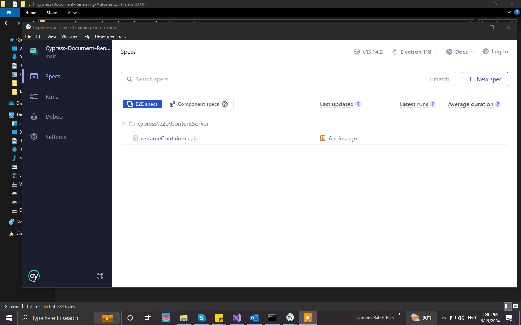Click the Windows search box
The height and width of the screenshot is (325, 521).
(x=69, y=318)
